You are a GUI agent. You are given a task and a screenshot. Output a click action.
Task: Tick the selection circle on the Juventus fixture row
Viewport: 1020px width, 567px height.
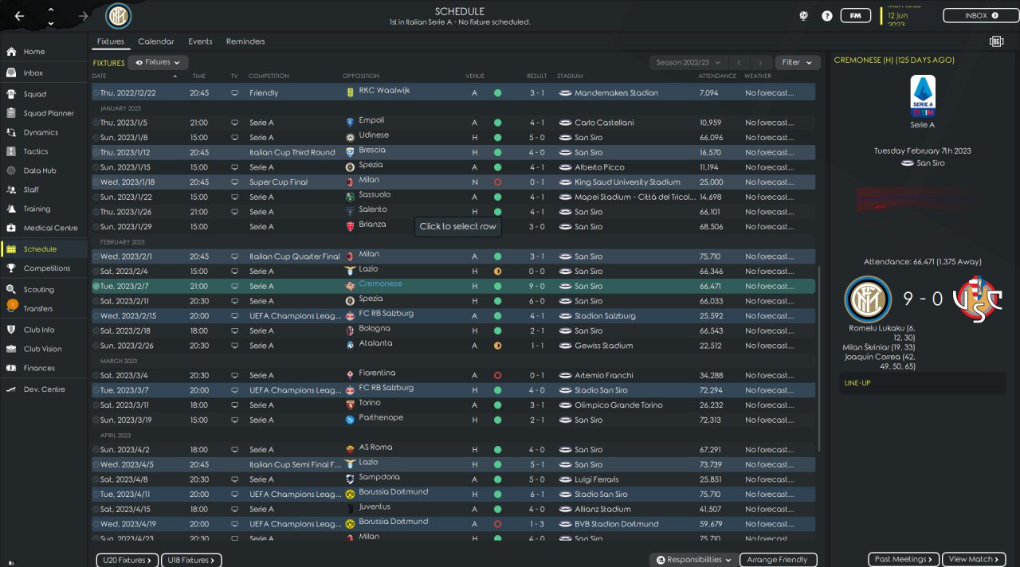tap(96, 509)
